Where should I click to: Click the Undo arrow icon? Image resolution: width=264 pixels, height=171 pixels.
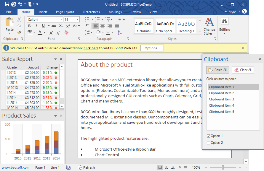click(20, 4)
